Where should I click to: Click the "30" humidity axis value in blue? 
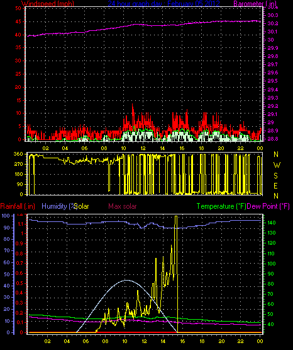pyautogui.click(x=7, y=297)
